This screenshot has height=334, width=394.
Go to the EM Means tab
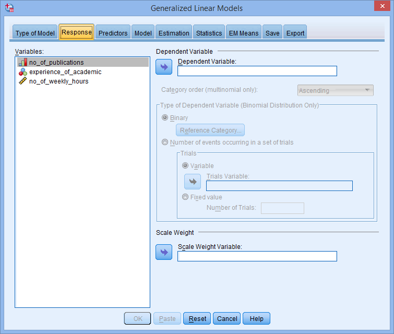coord(244,33)
